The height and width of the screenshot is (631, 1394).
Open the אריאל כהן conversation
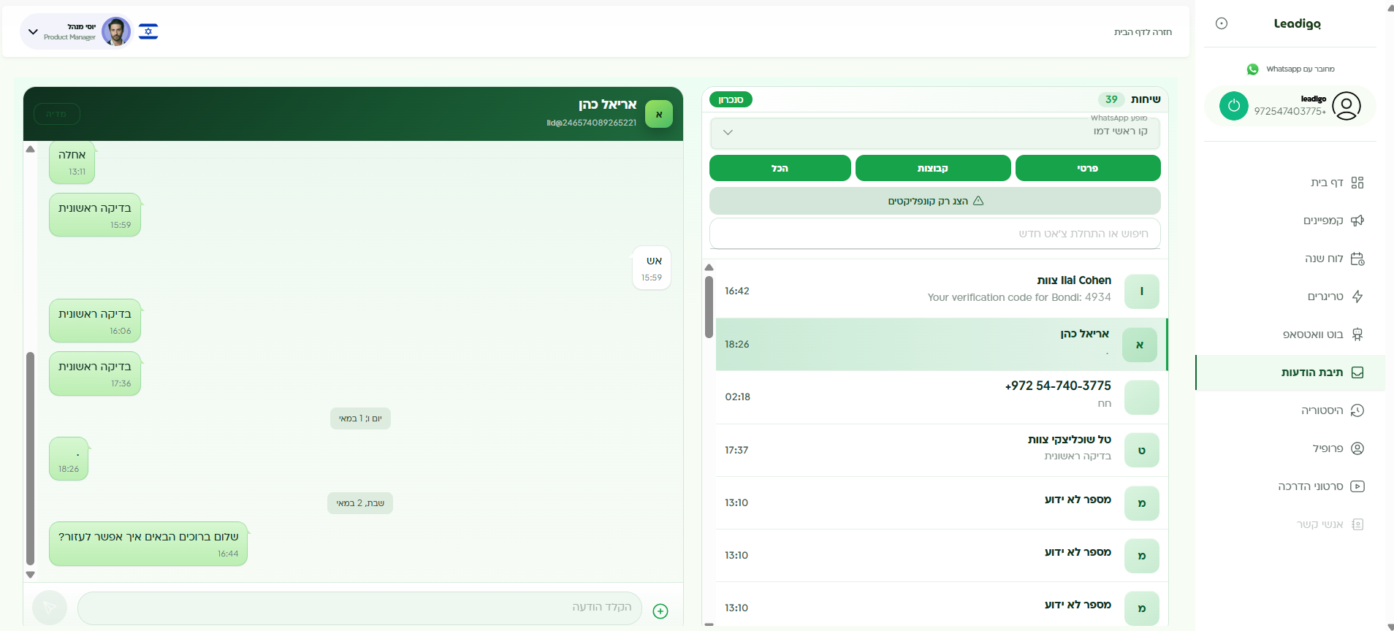(x=941, y=344)
